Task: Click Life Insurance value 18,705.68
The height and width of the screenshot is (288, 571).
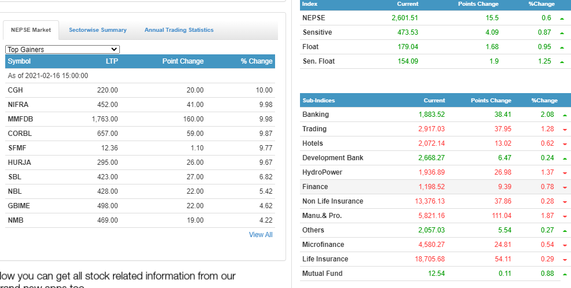Action: (x=430, y=259)
